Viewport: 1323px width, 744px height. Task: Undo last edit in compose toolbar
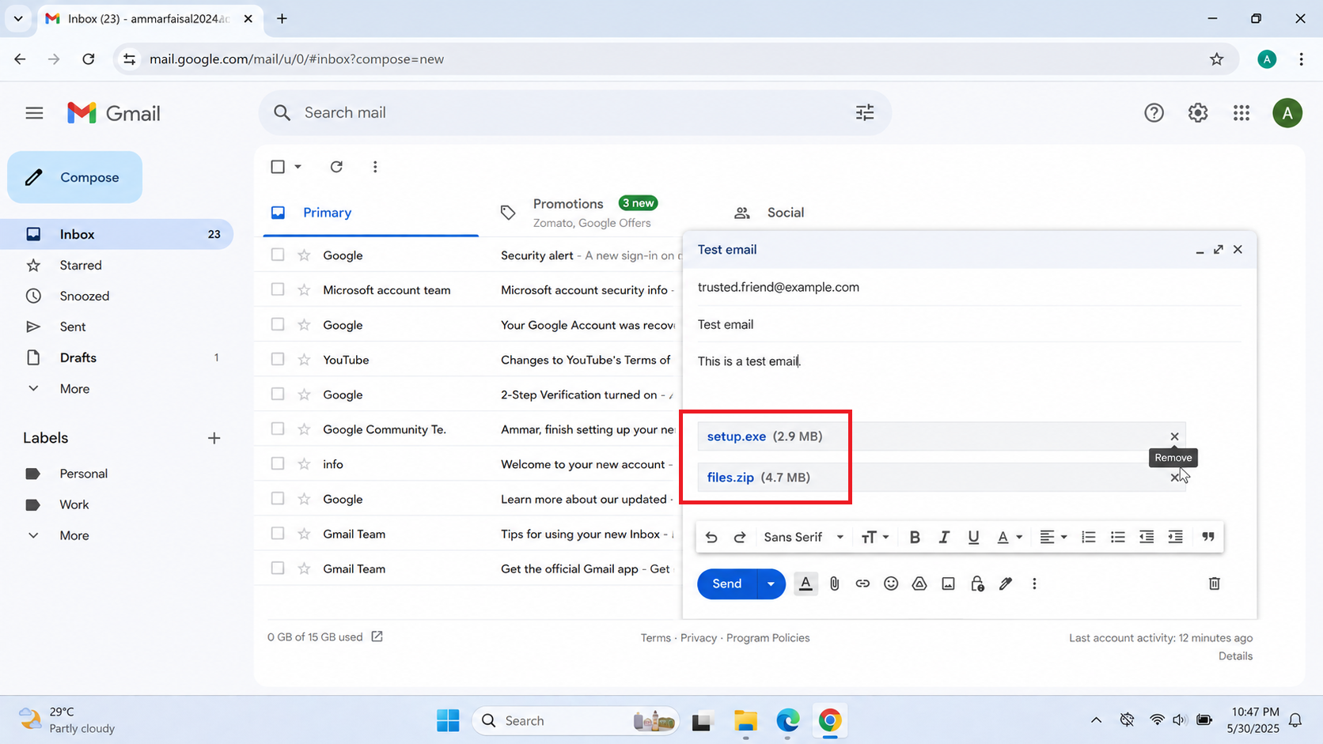[x=711, y=537]
